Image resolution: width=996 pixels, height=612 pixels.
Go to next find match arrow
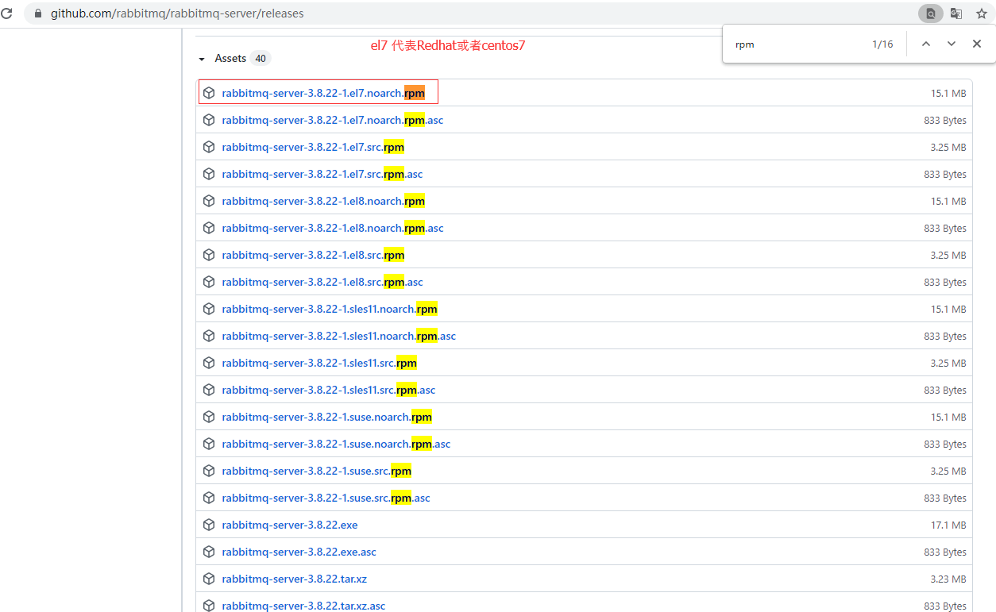click(x=952, y=44)
